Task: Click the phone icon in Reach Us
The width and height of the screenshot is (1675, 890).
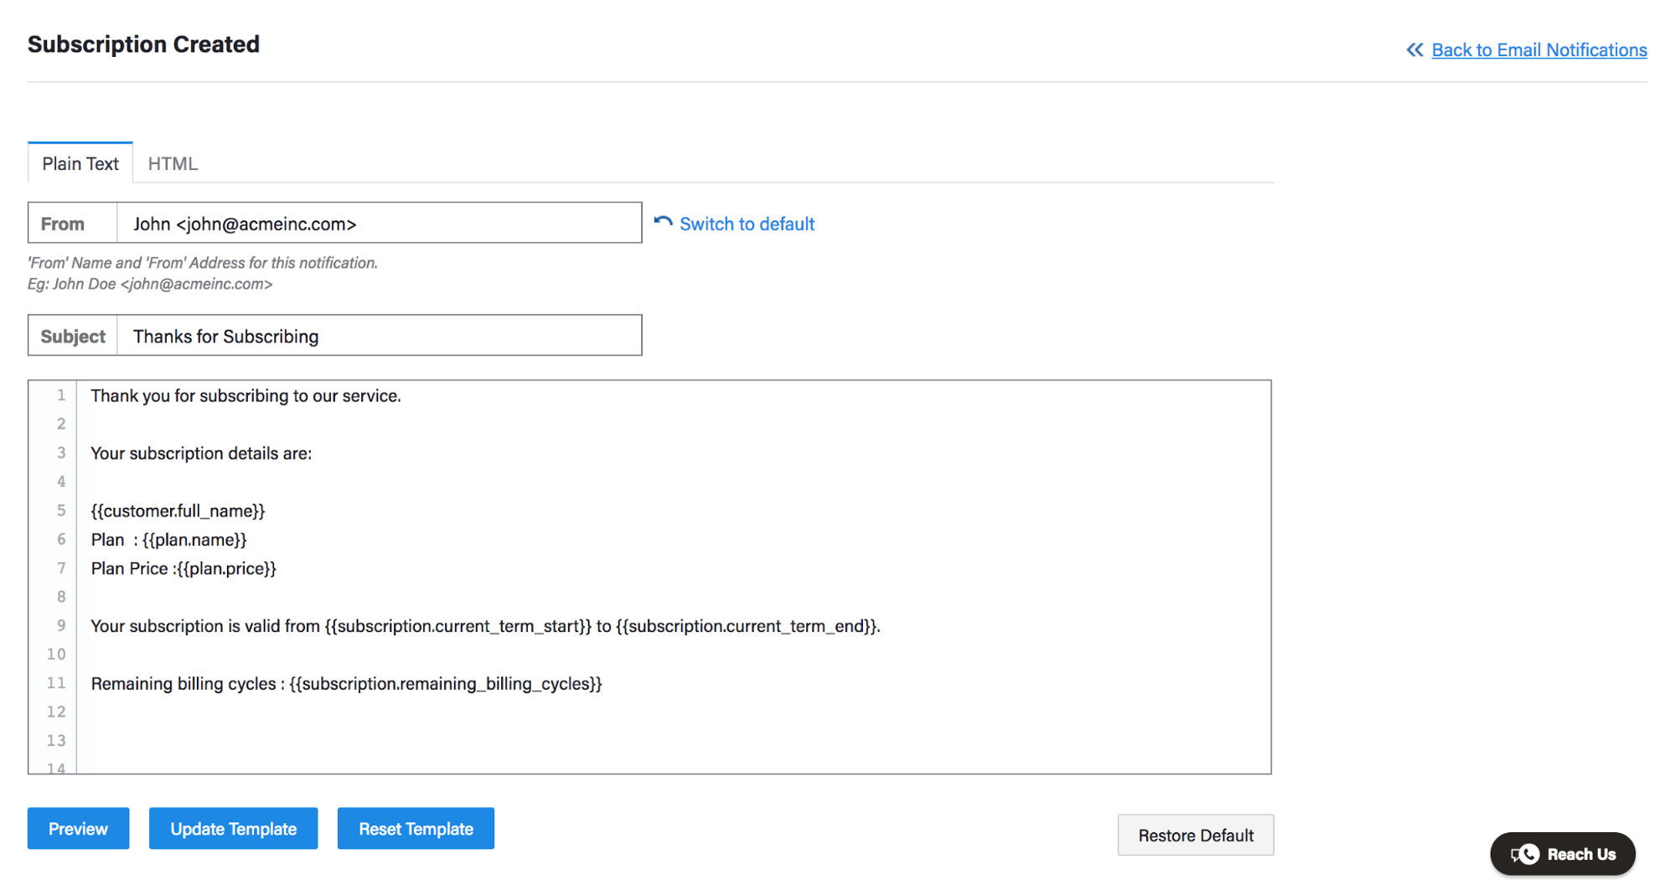Action: (x=1525, y=854)
